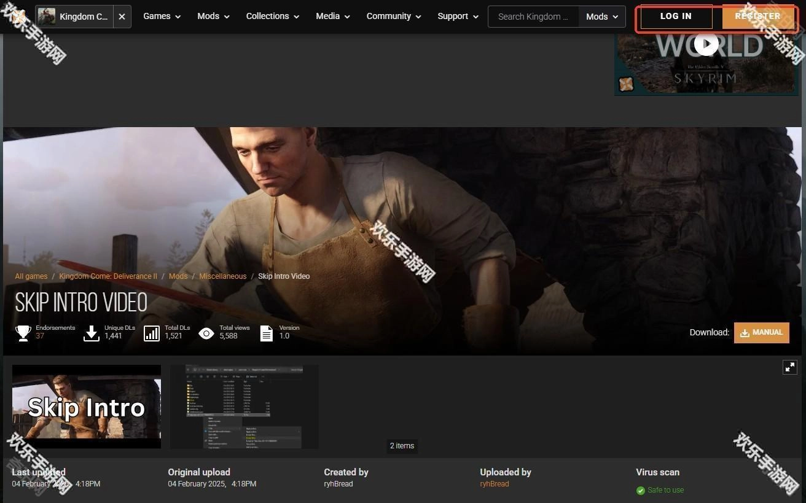Screen dimensions: 806x503
Task: Close the Kingdom Come game filter
Action: coord(122,17)
